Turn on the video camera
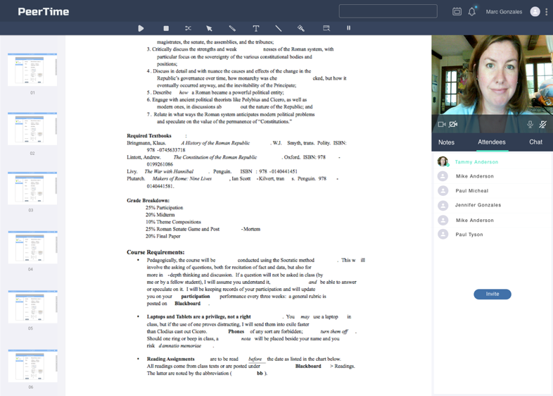553x396 pixels. [441, 125]
